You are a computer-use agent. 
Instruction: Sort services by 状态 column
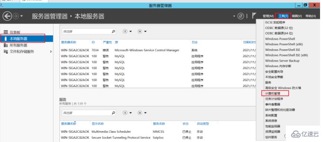(185, 124)
